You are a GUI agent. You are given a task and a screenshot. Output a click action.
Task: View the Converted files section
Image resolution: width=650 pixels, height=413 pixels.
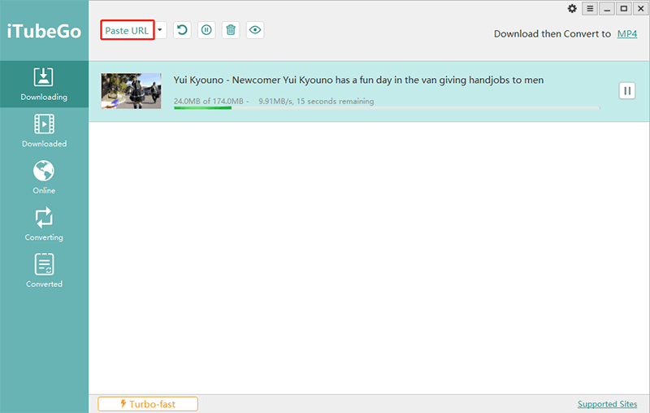44,272
